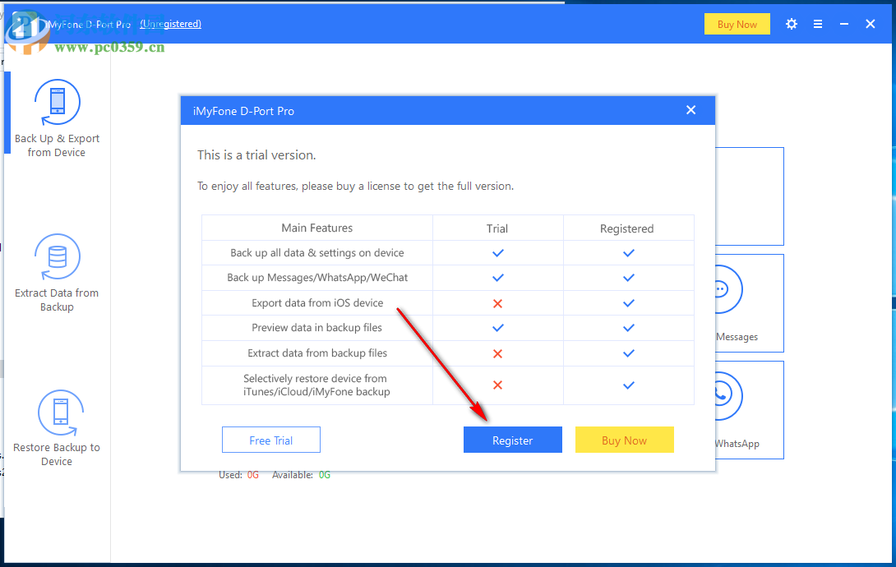Click the 'Trial' column header
Screen dimensions: 896x567
coord(497,228)
